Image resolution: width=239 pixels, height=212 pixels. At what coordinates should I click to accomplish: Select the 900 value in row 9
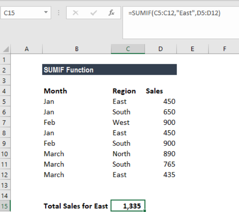pos(160,143)
